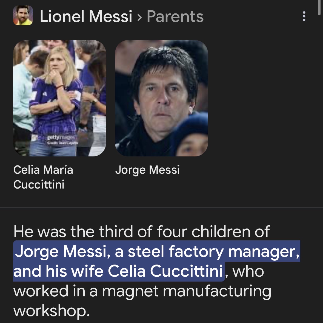Select the Parents breadcrumb label

pos(175,16)
